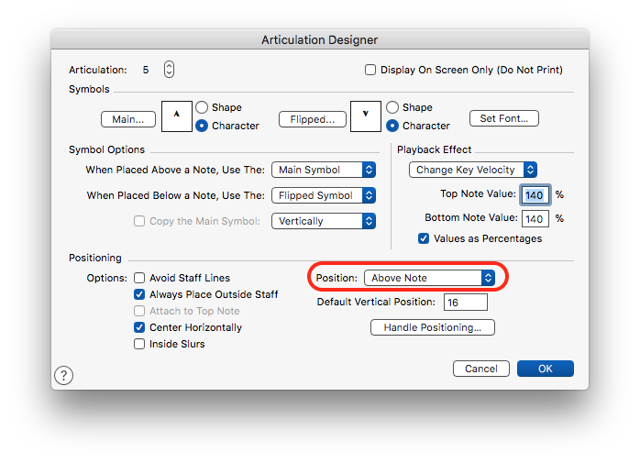The image size is (640, 463).
Task: Toggle the Center Horizontally checkbox
Action: (x=140, y=327)
